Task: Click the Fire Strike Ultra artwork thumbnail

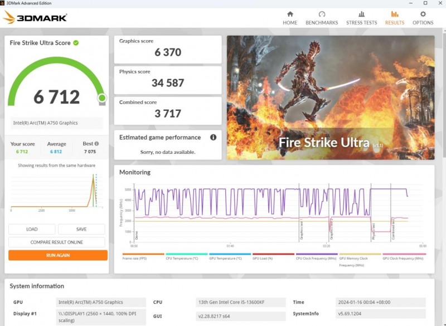Action: coord(331,98)
